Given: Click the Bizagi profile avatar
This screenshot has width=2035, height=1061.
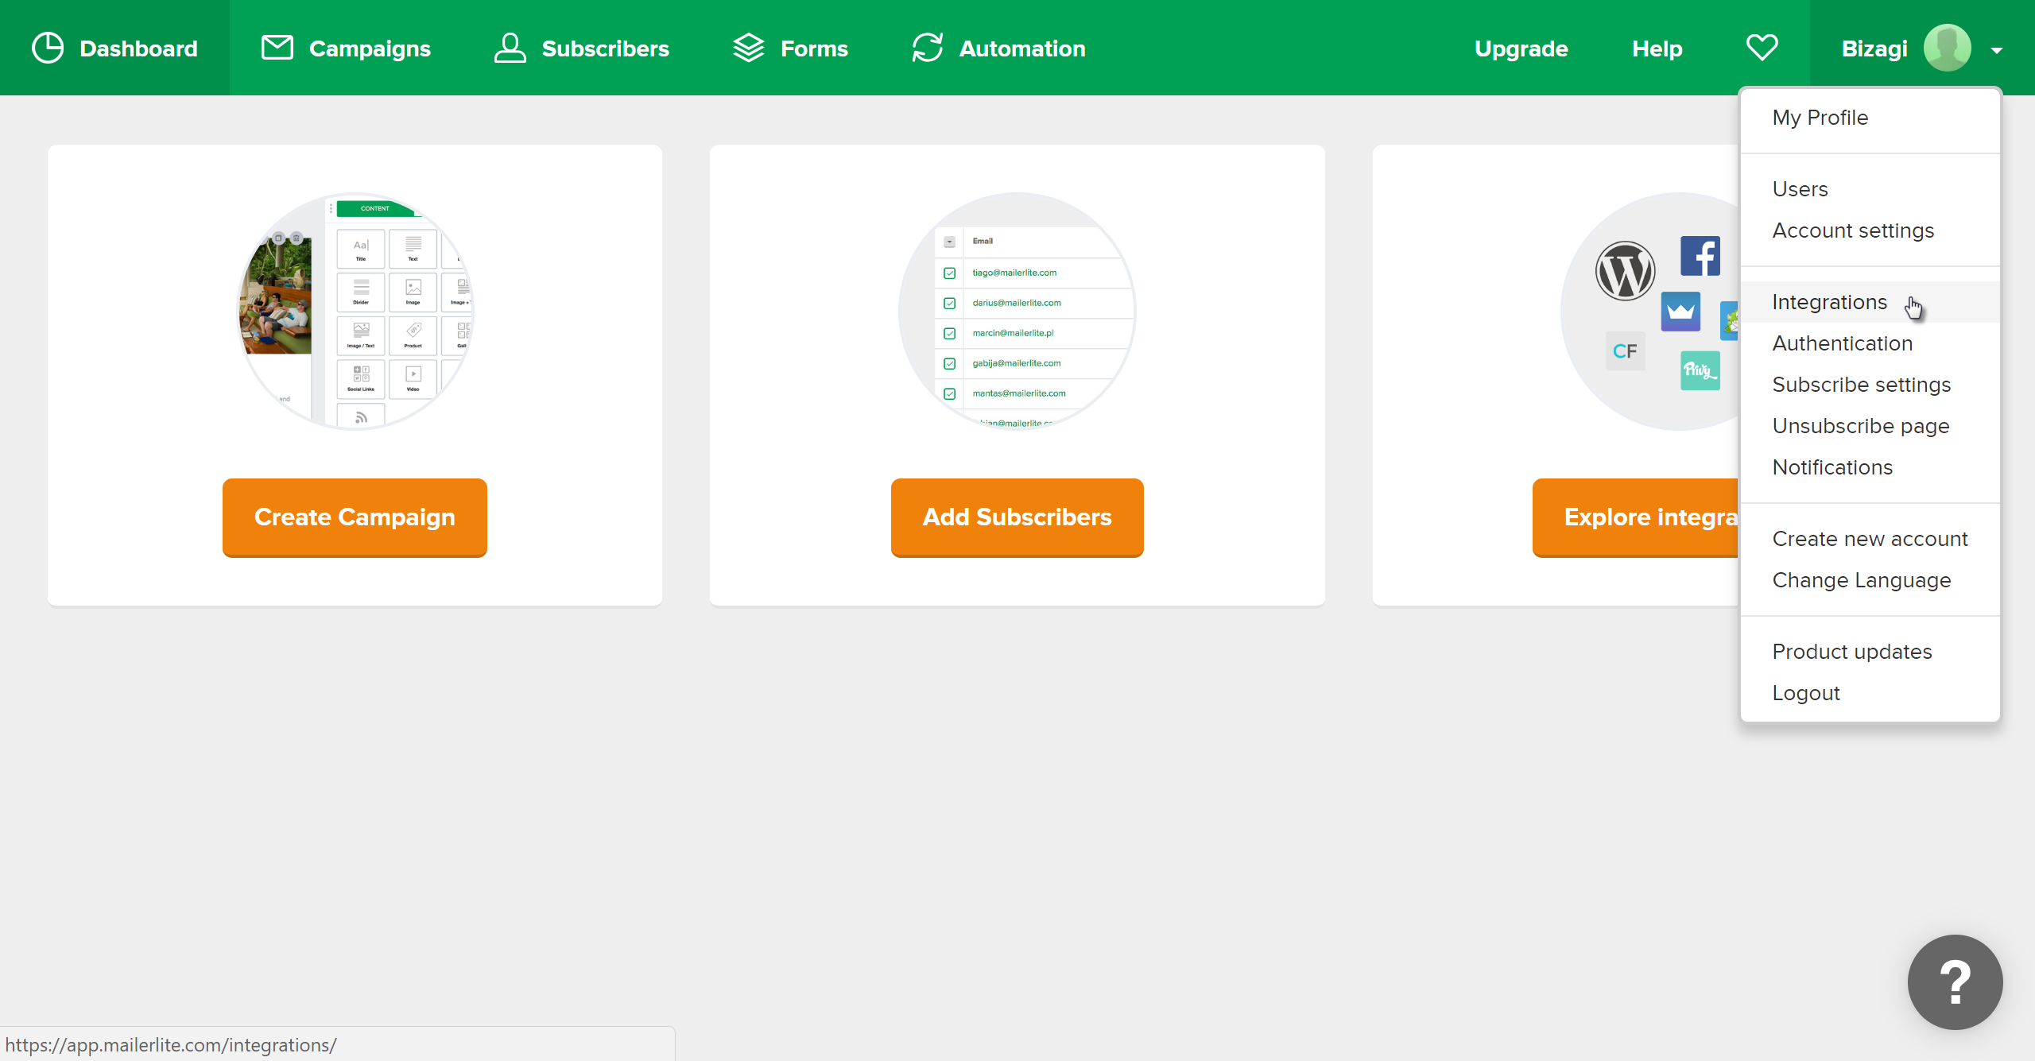Looking at the screenshot, I should click(x=1947, y=48).
